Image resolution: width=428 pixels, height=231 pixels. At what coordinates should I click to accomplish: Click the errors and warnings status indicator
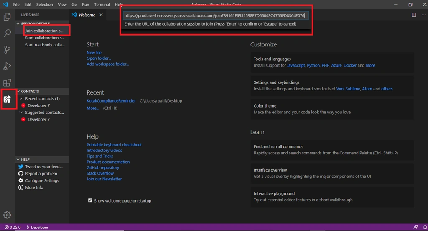coord(13,227)
